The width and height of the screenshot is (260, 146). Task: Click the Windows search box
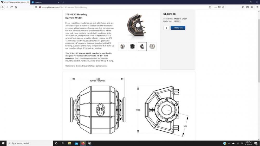point(29,143)
